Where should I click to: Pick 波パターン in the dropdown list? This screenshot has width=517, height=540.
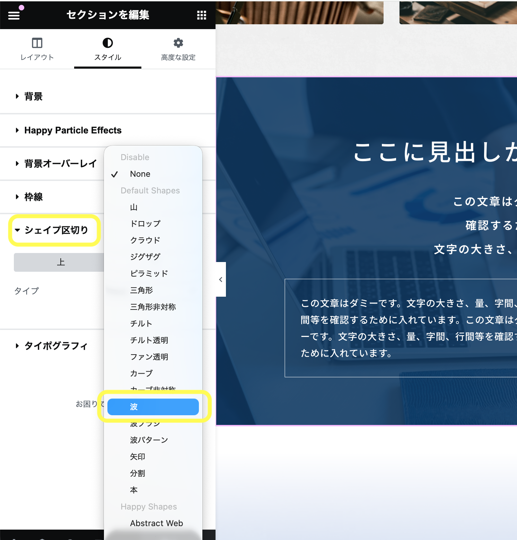coord(149,440)
